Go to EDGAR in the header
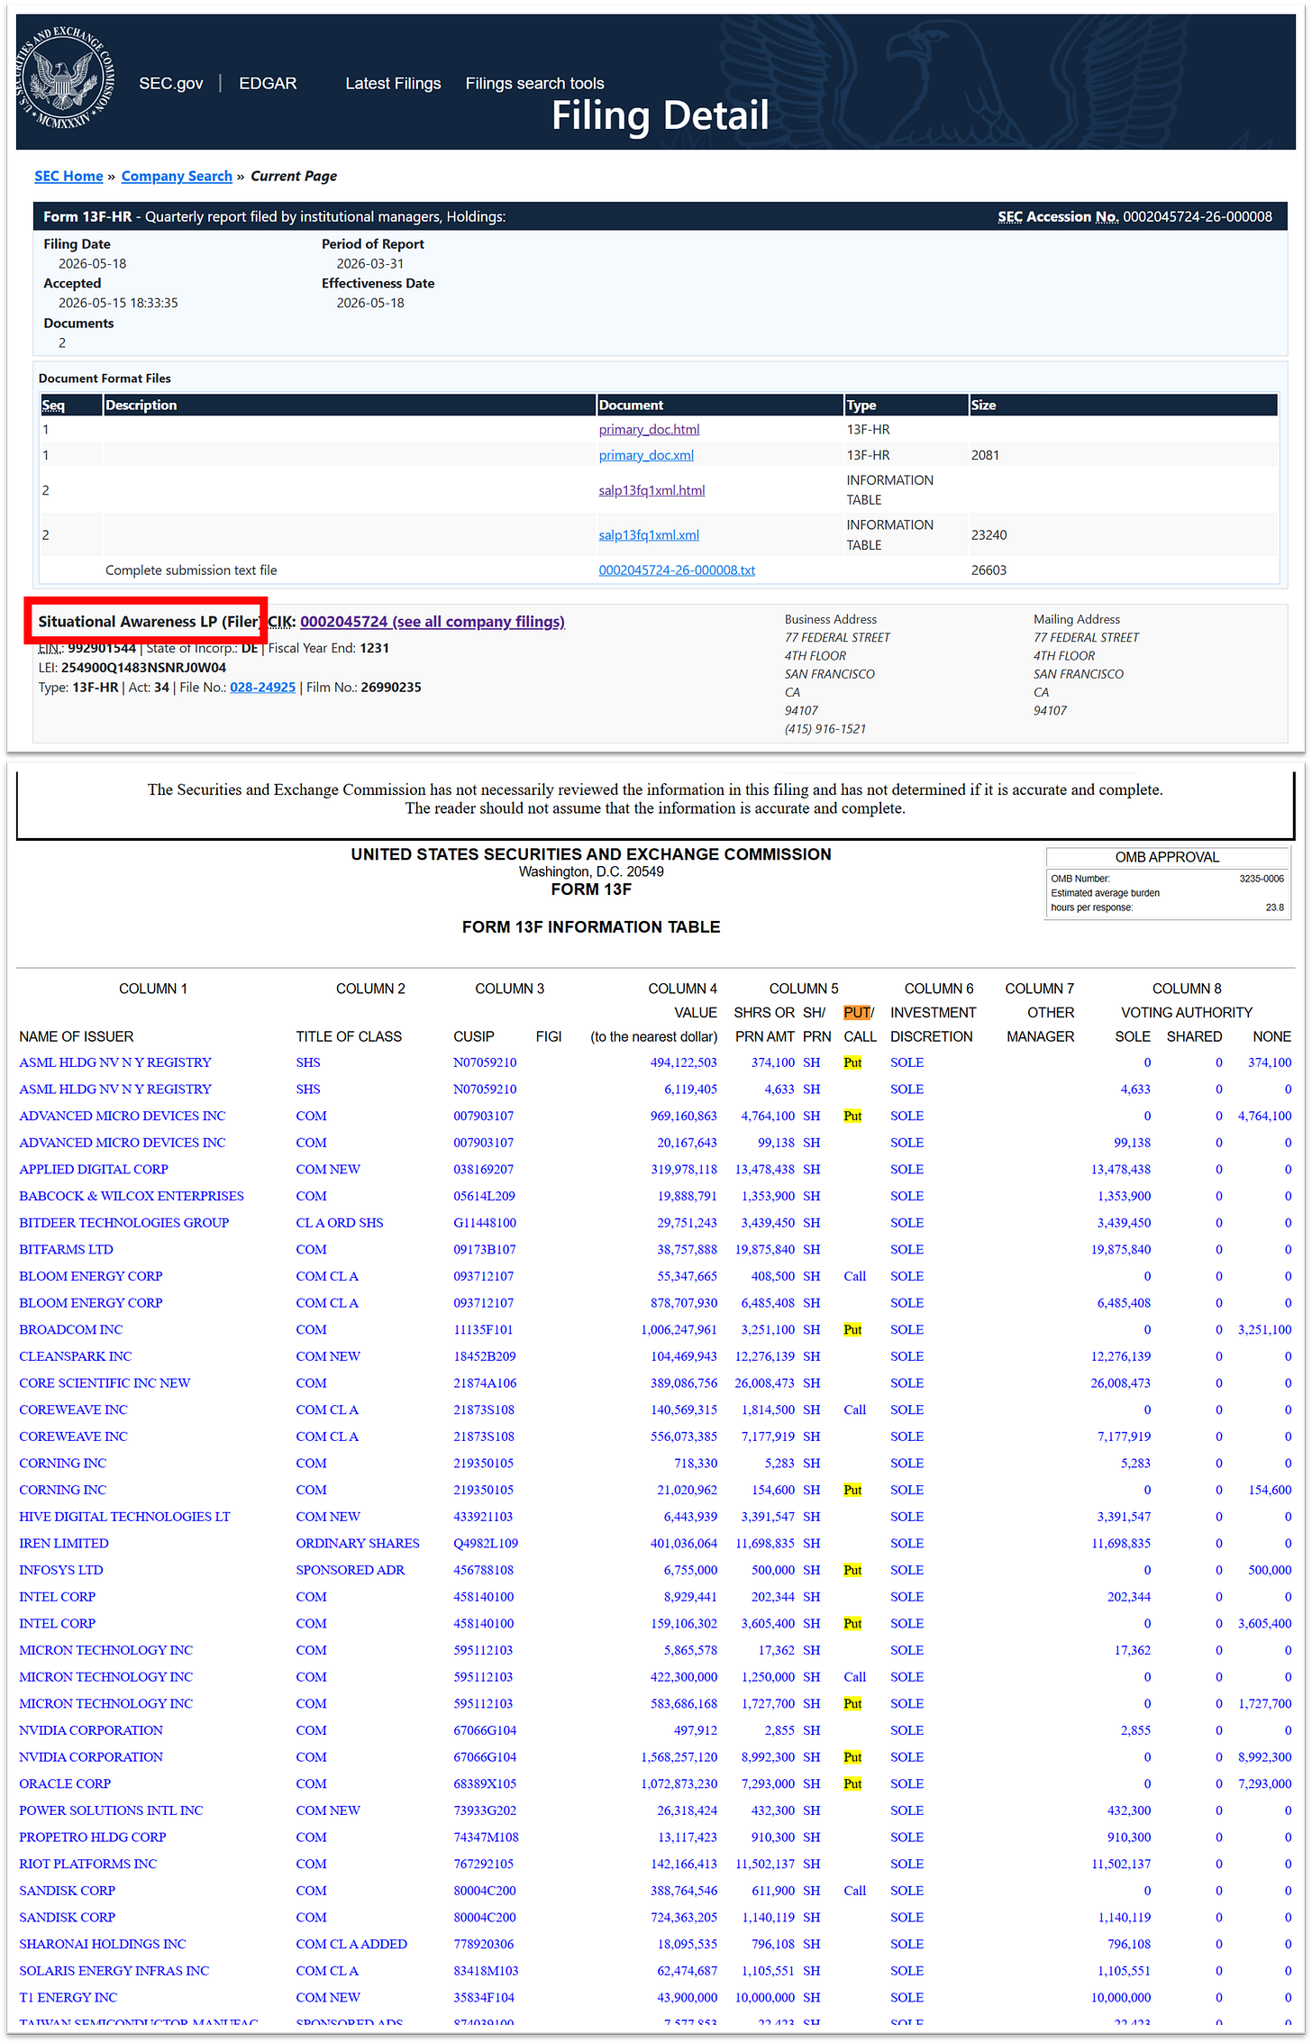 [x=268, y=83]
